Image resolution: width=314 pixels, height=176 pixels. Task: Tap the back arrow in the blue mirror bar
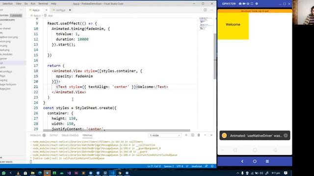click(242, 161)
